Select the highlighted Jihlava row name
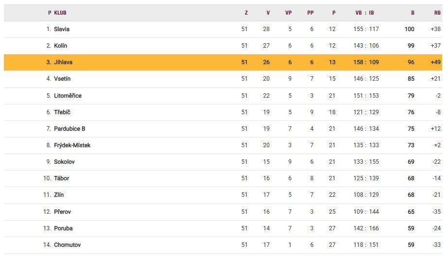Viewport: 447px width, 257px height. pos(63,62)
